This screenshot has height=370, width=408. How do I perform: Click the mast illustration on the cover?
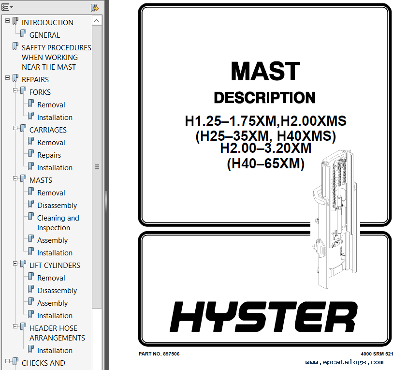coord(335,219)
